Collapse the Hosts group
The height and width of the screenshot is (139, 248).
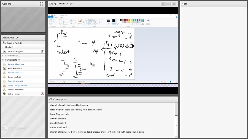pos(3,47)
